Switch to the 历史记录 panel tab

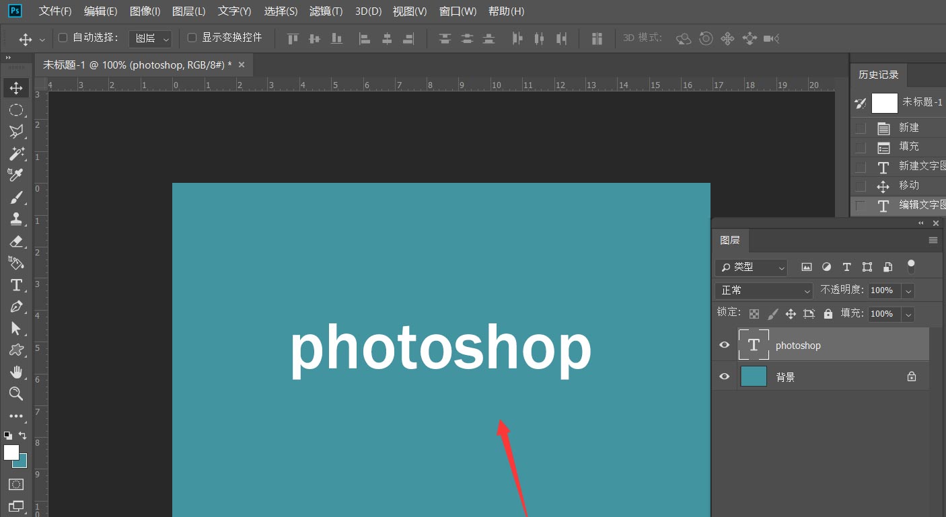[879, 75]
